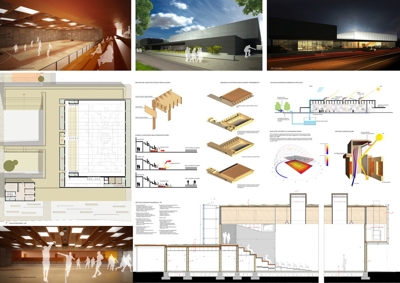
Task: Click 'VISTA INTERNA DEL CAMPO POLIVALENTE' caption on bottom render
Action: 22,277
